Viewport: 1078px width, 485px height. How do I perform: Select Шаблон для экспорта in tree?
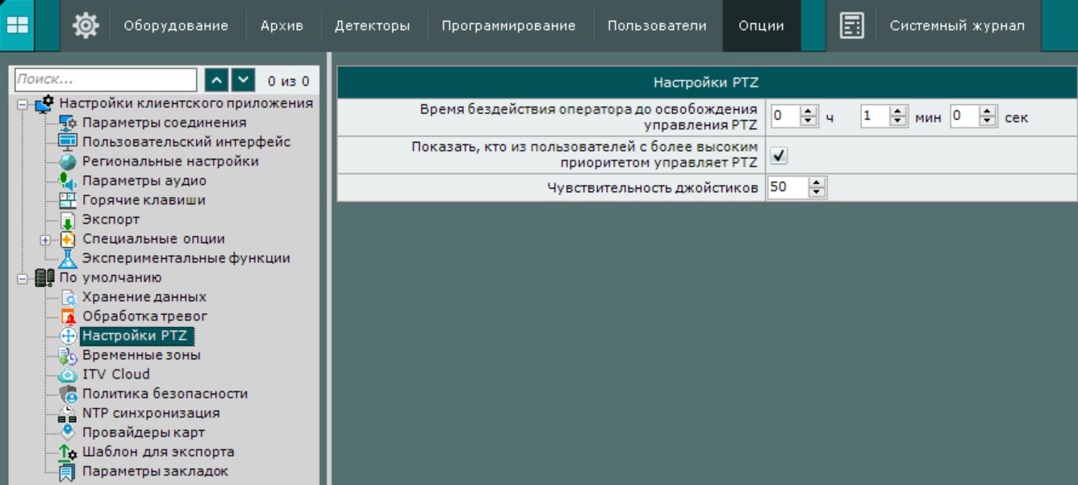click(x=158, y=452)
